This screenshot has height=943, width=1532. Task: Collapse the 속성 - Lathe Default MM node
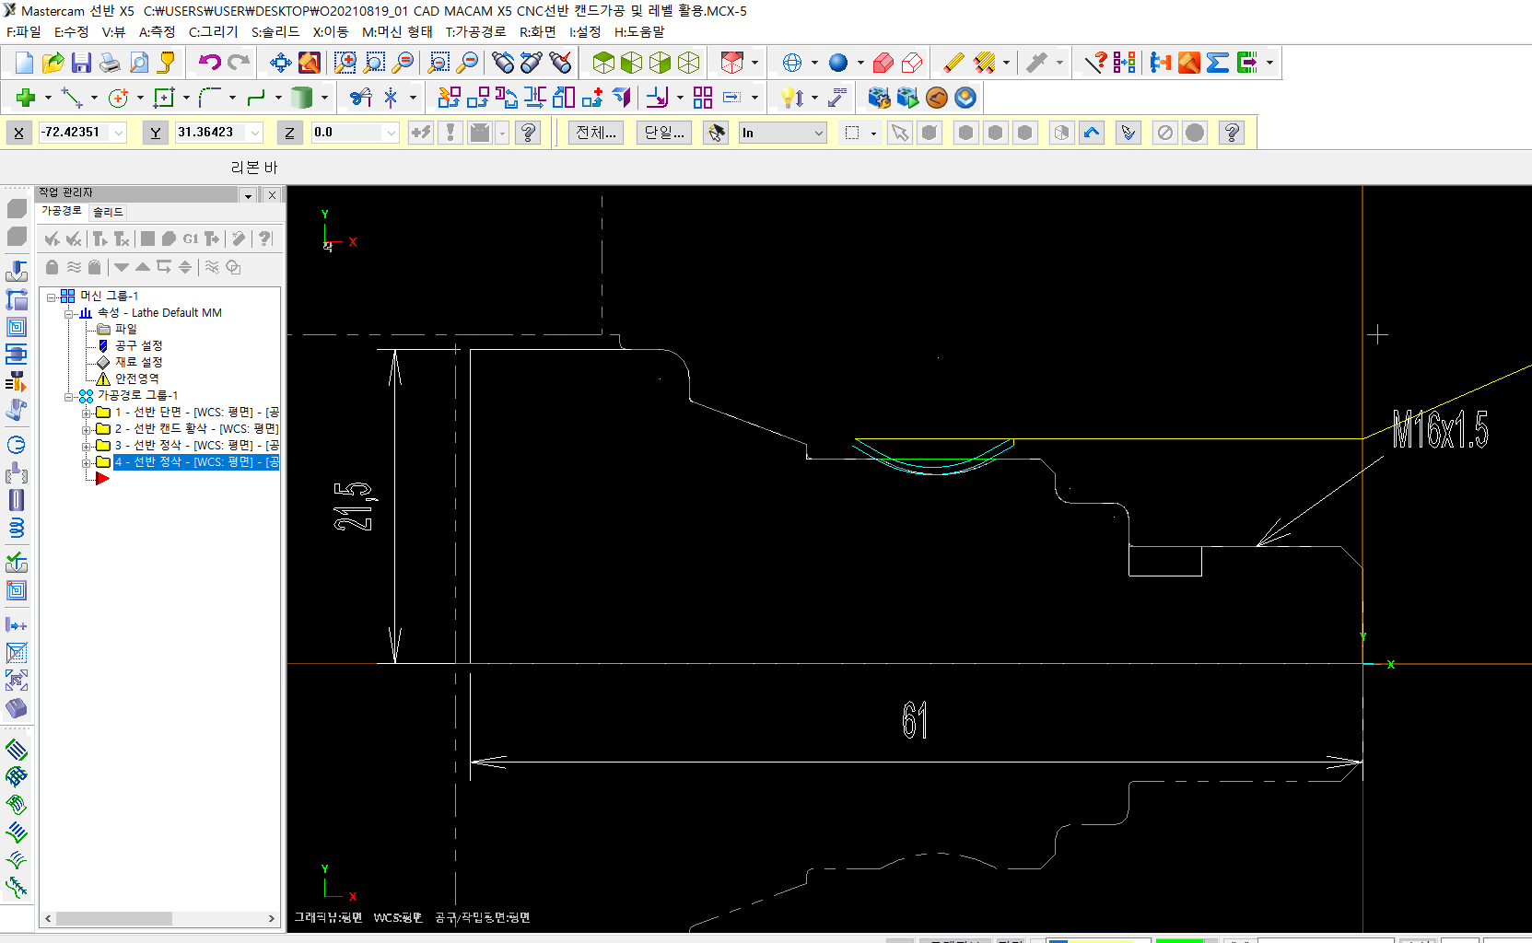69,313
